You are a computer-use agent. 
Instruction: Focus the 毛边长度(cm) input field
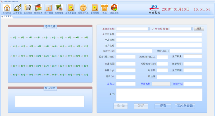tap(162, 64)
